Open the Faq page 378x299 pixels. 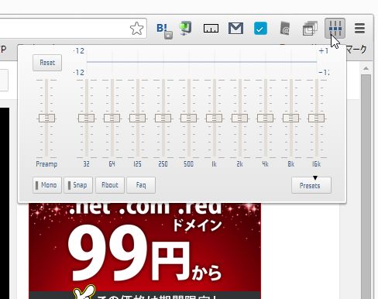(141, 185)
